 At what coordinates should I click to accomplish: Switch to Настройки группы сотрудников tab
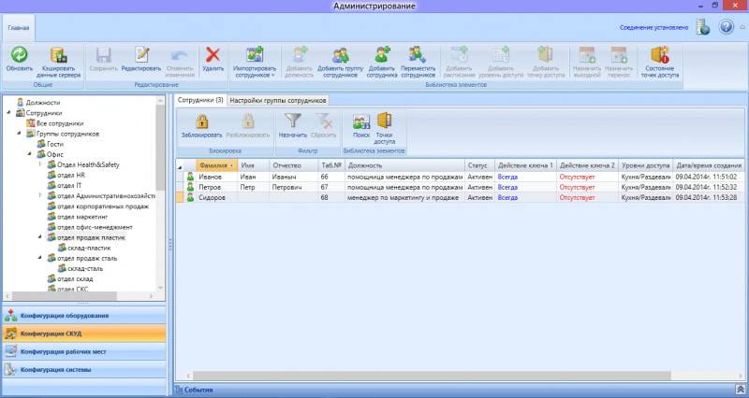tap(278, 101)
